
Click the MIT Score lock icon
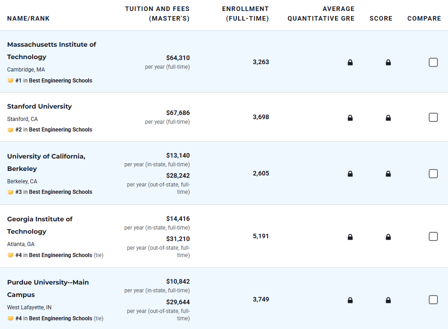(x=388, y=62)
